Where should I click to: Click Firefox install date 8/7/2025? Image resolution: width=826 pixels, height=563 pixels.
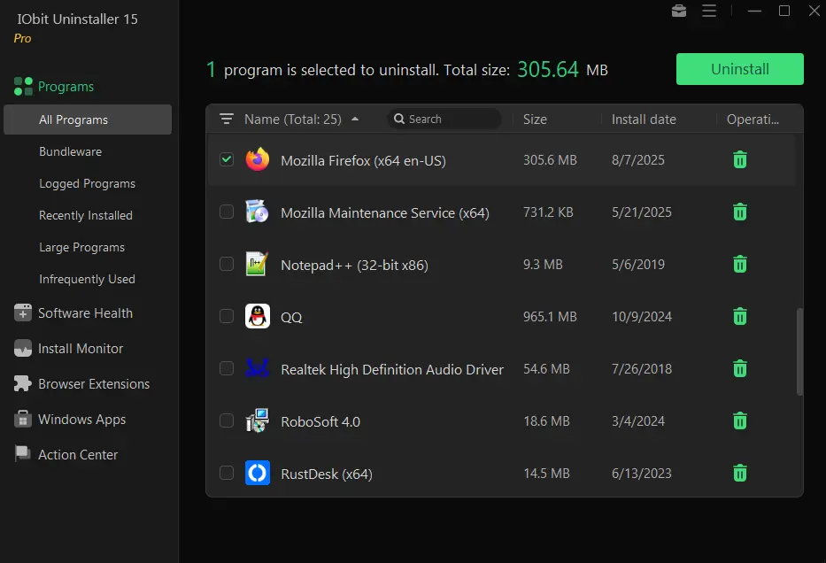[x=638, y=160]
